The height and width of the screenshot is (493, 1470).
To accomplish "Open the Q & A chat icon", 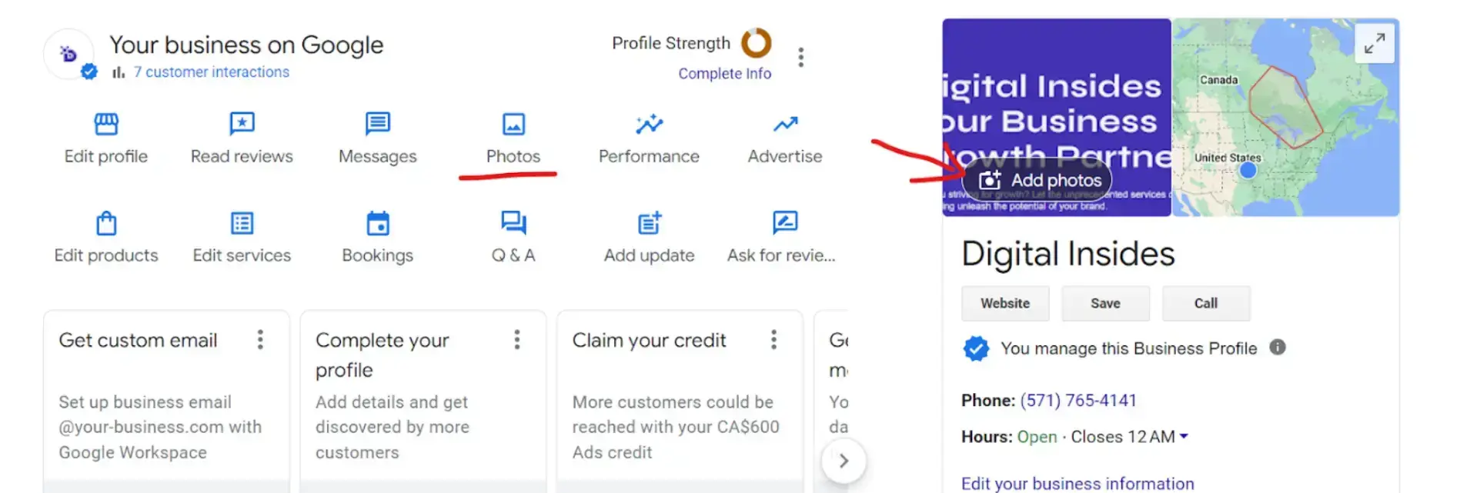I will coord(513,223).
